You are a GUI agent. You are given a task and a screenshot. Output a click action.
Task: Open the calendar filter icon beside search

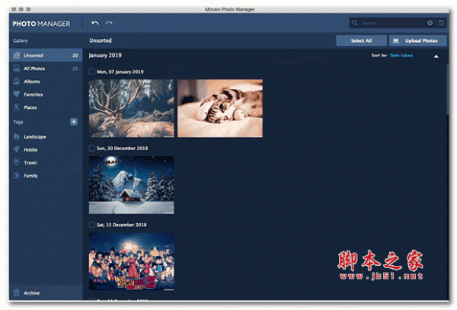coord(441,23)
